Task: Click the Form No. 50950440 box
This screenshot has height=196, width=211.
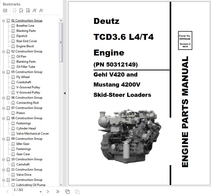Action: point(185,40)
